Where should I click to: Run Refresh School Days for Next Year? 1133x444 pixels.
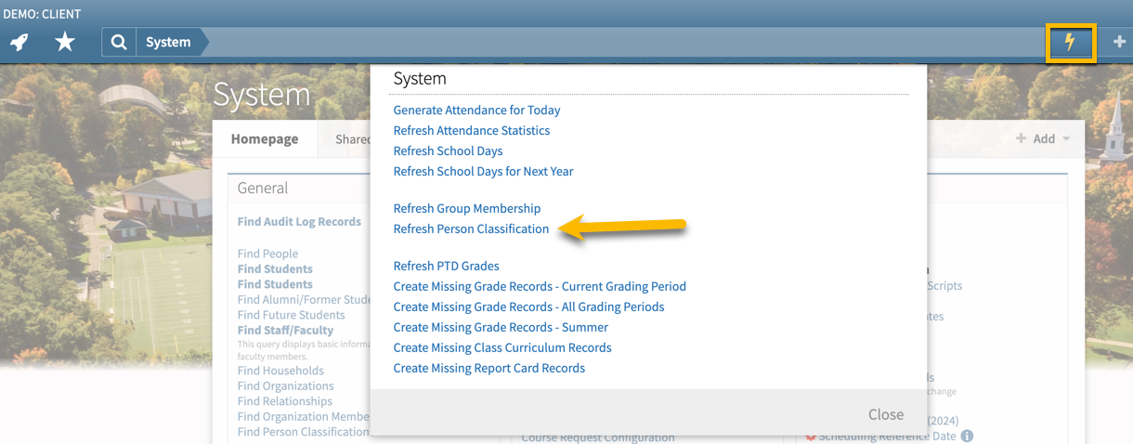pyautogui.click(x=483, y=171)
